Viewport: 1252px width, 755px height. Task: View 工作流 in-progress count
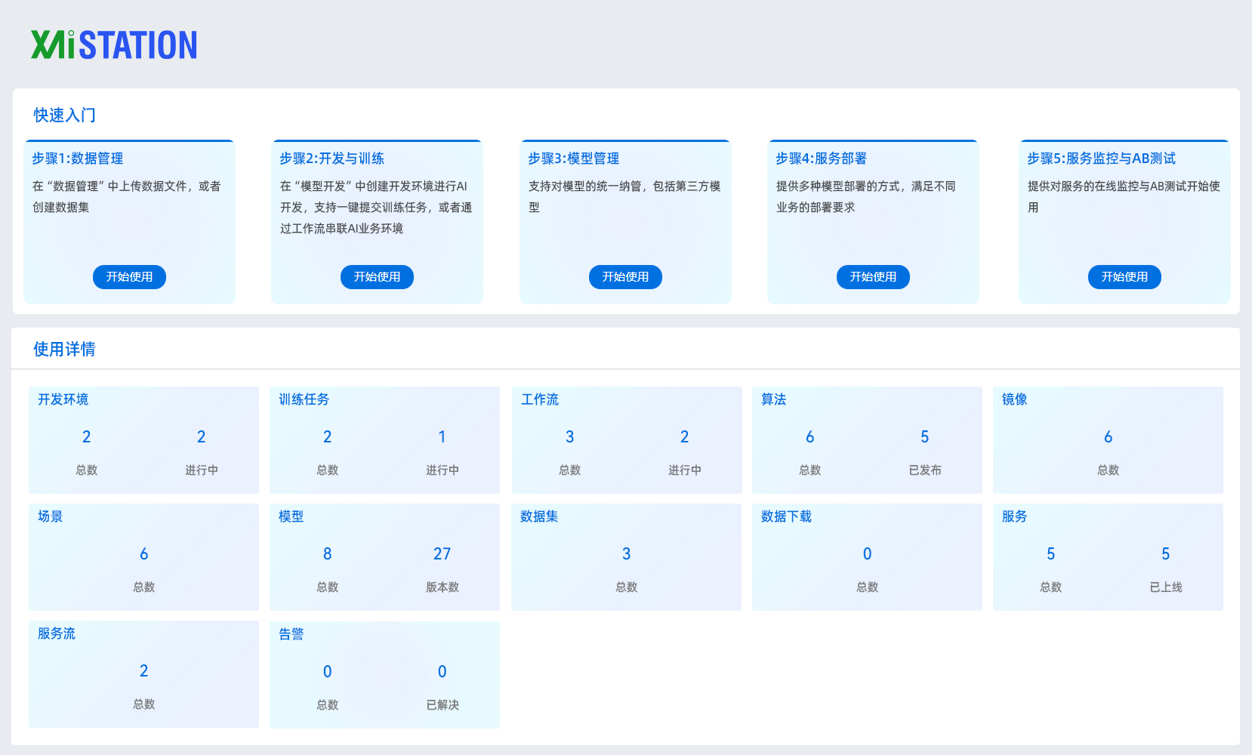(684, 437)
